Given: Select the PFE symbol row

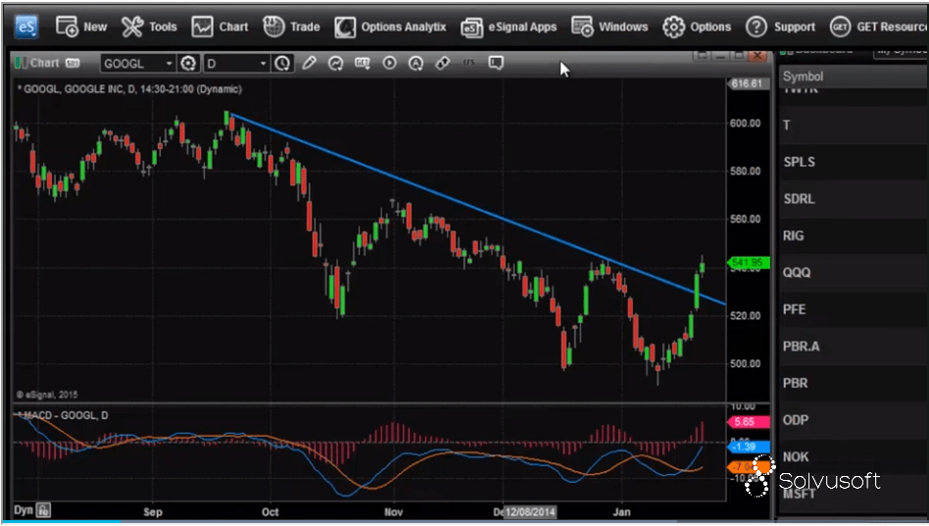Looking at the screenshot, I should 854,310.
